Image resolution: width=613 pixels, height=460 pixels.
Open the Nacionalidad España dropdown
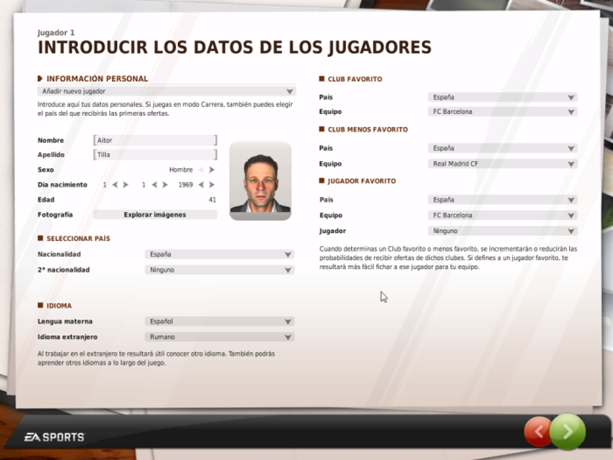(x=219, y=254)
